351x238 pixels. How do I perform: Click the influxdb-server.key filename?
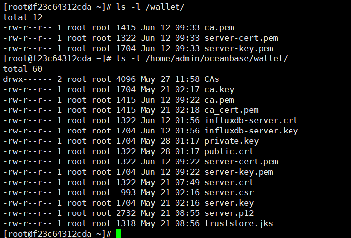point(251,131)
